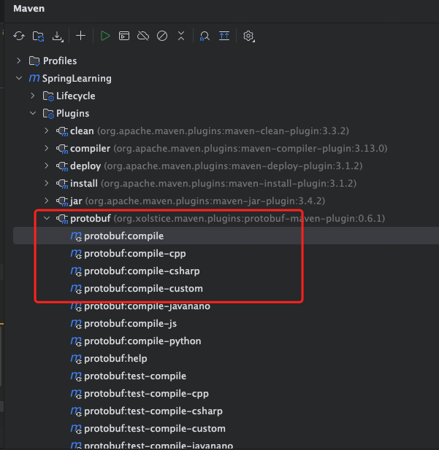Select the protobuf:compile-python goal
439x450 pixels.
[142, 341]
